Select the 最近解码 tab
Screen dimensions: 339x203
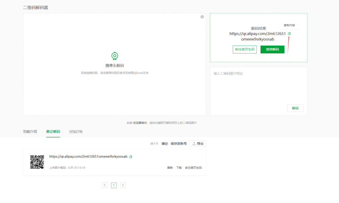53,131
